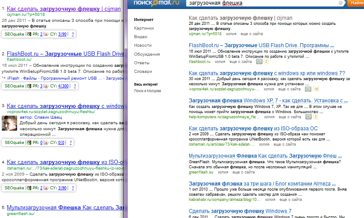Click the @ icon beside voprosi4ek.ru in Mail.ru
This screenshot has height=218, width=364.
pyautogui.click(x=308, y=89)
